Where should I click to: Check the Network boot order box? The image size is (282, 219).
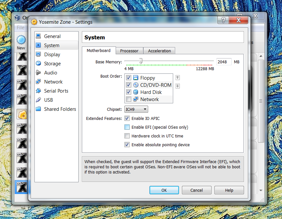click(128, 99)
